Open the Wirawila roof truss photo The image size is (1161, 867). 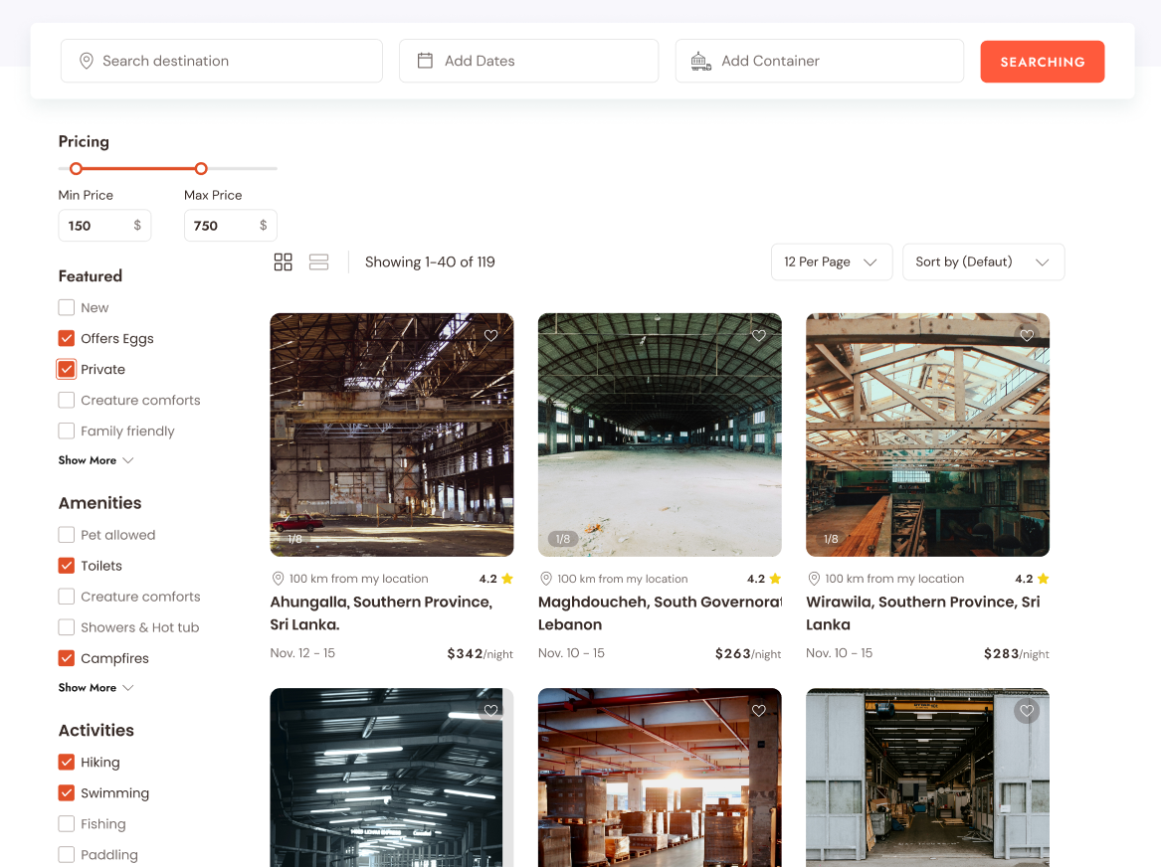(x=928, y=434)
